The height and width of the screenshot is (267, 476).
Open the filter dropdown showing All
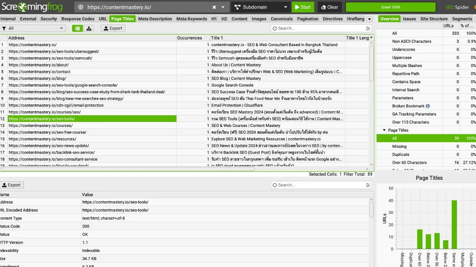pos(33,28)
